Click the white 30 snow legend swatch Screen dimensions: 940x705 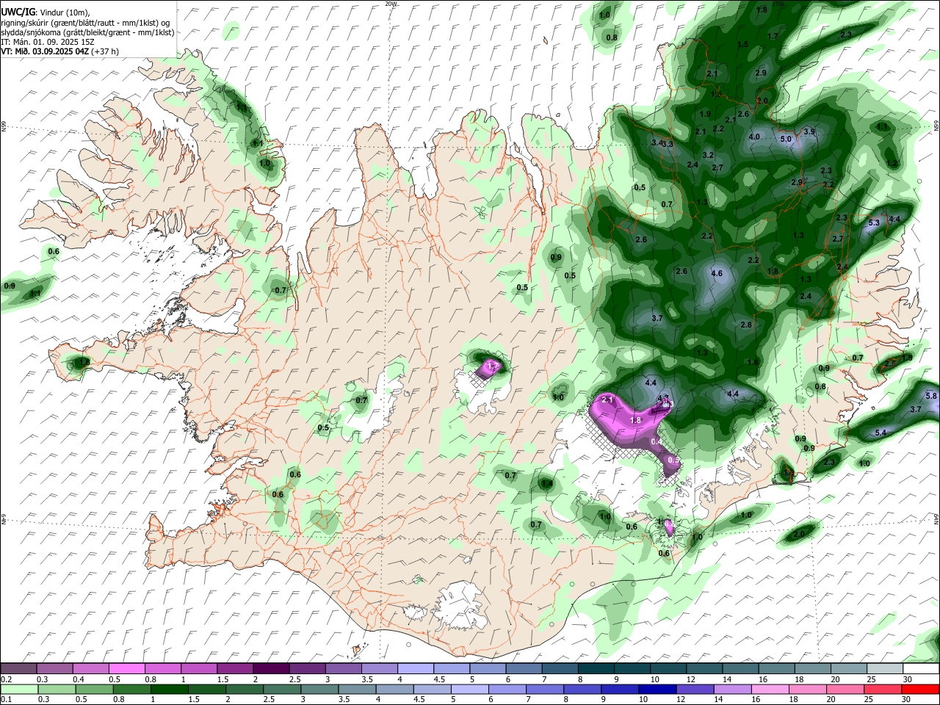pyautogui.click(x=921, y=669)
